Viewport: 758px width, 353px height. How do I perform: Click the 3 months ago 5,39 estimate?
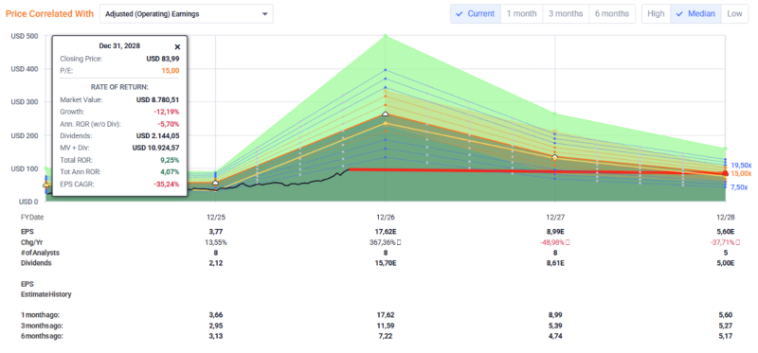(555, 326)
